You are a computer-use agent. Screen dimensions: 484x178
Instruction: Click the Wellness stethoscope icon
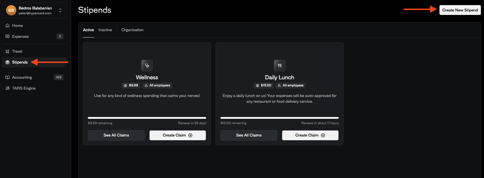[x=147, y=66]
